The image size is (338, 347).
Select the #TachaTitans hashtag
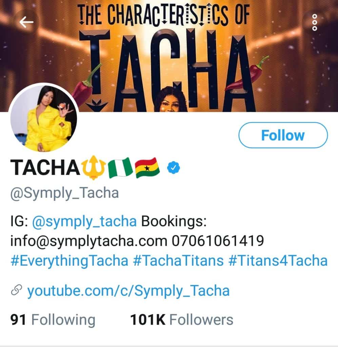pyautogui.click(x=179, y=261)
